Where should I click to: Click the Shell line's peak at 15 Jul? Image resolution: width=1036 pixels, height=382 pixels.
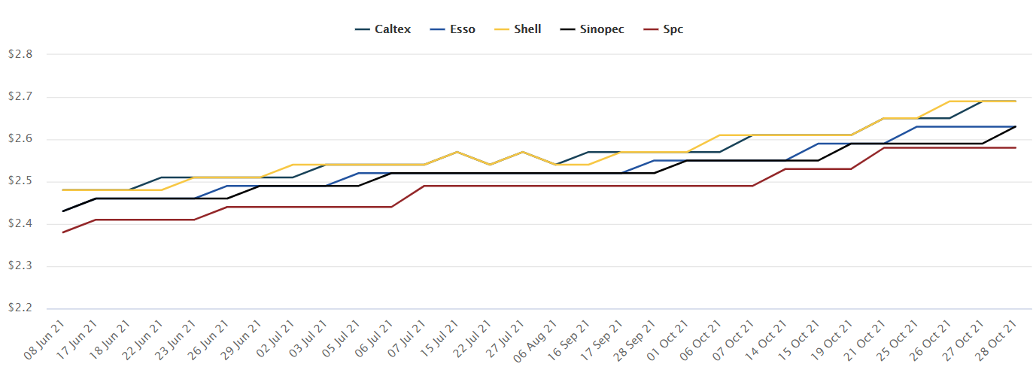(x=457, y=152)
